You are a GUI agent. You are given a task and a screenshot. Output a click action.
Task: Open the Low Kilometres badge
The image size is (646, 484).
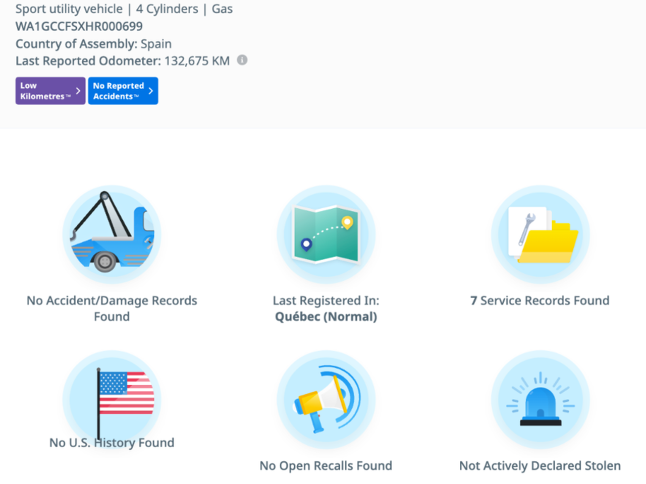45,91
